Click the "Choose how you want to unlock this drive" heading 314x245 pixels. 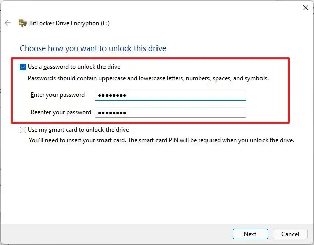tap(93, 48)
